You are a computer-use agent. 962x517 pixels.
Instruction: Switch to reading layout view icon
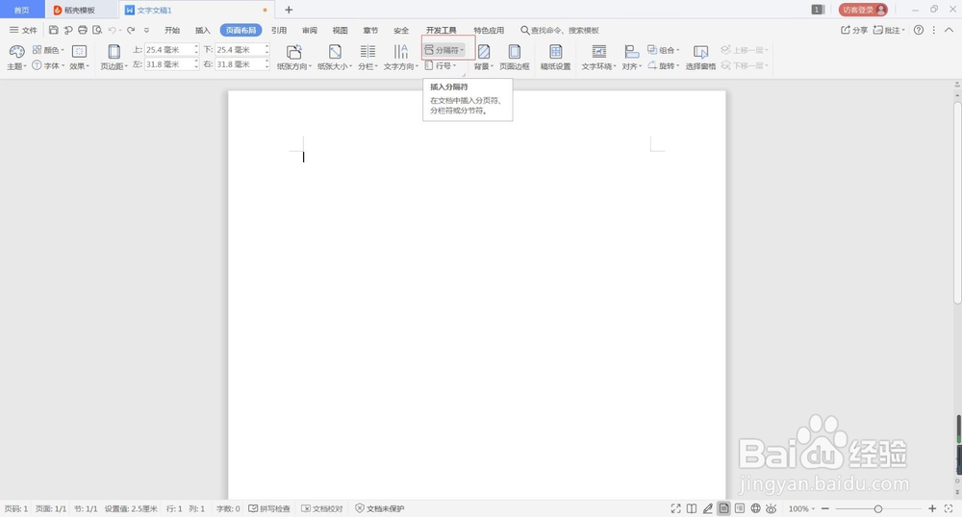692,508
